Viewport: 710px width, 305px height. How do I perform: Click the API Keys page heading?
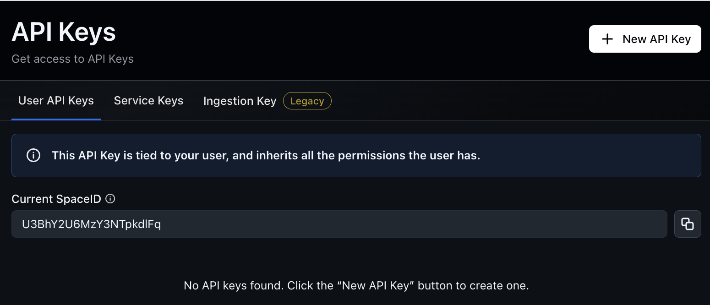pos(64,33)
